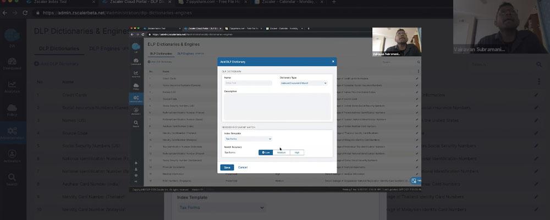Image resolution: width=550 pixels, height=220 pixels.
Task: Open the Dictionary Type dropdown
Action: pos(304,83)
